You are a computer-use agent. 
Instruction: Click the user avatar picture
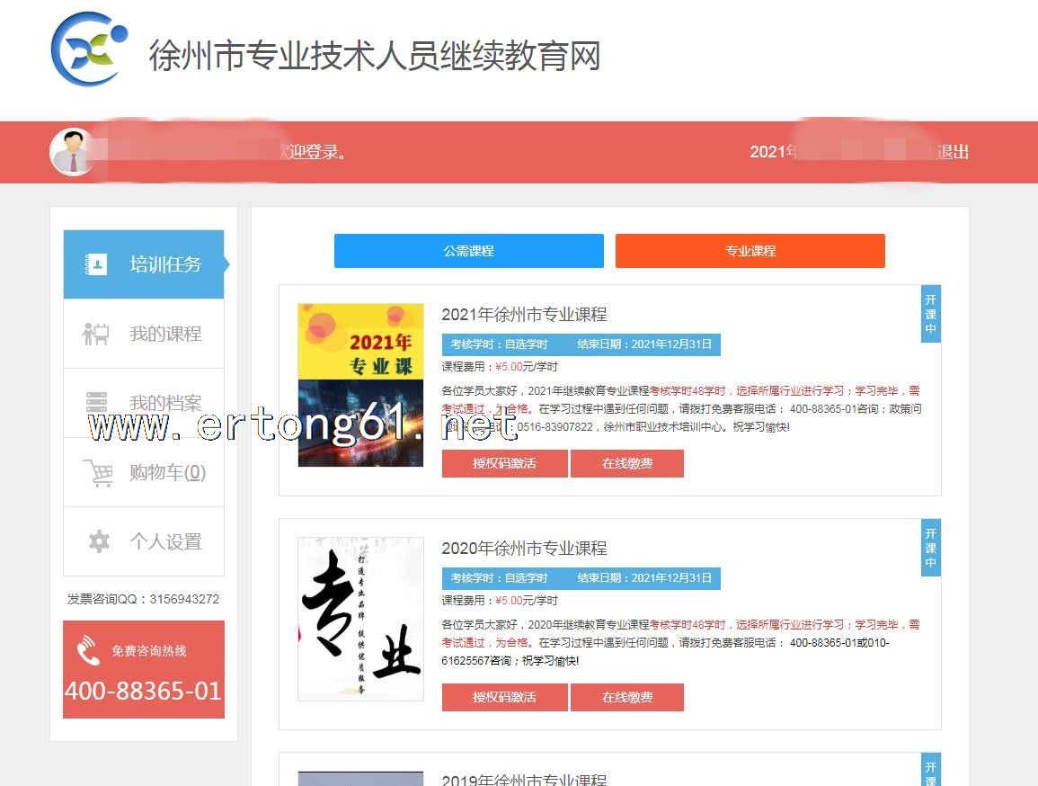(72, 152)
